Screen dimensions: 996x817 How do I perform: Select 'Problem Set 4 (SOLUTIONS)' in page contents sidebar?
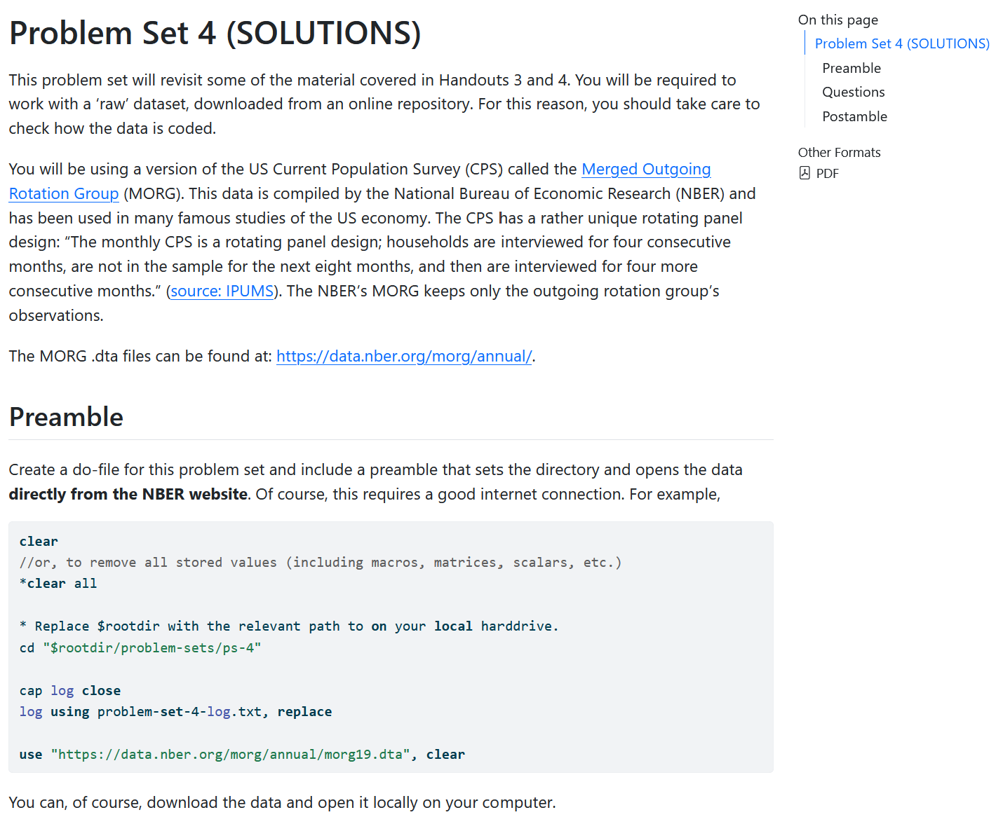[901, 43]
